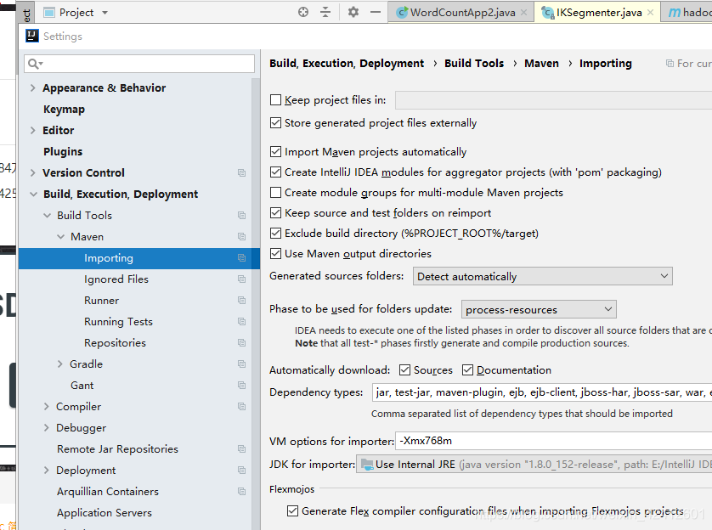This screenshot has height=530, width=712.
Task: Click the 'VM options for importer' field
Action: pos(553,441)
